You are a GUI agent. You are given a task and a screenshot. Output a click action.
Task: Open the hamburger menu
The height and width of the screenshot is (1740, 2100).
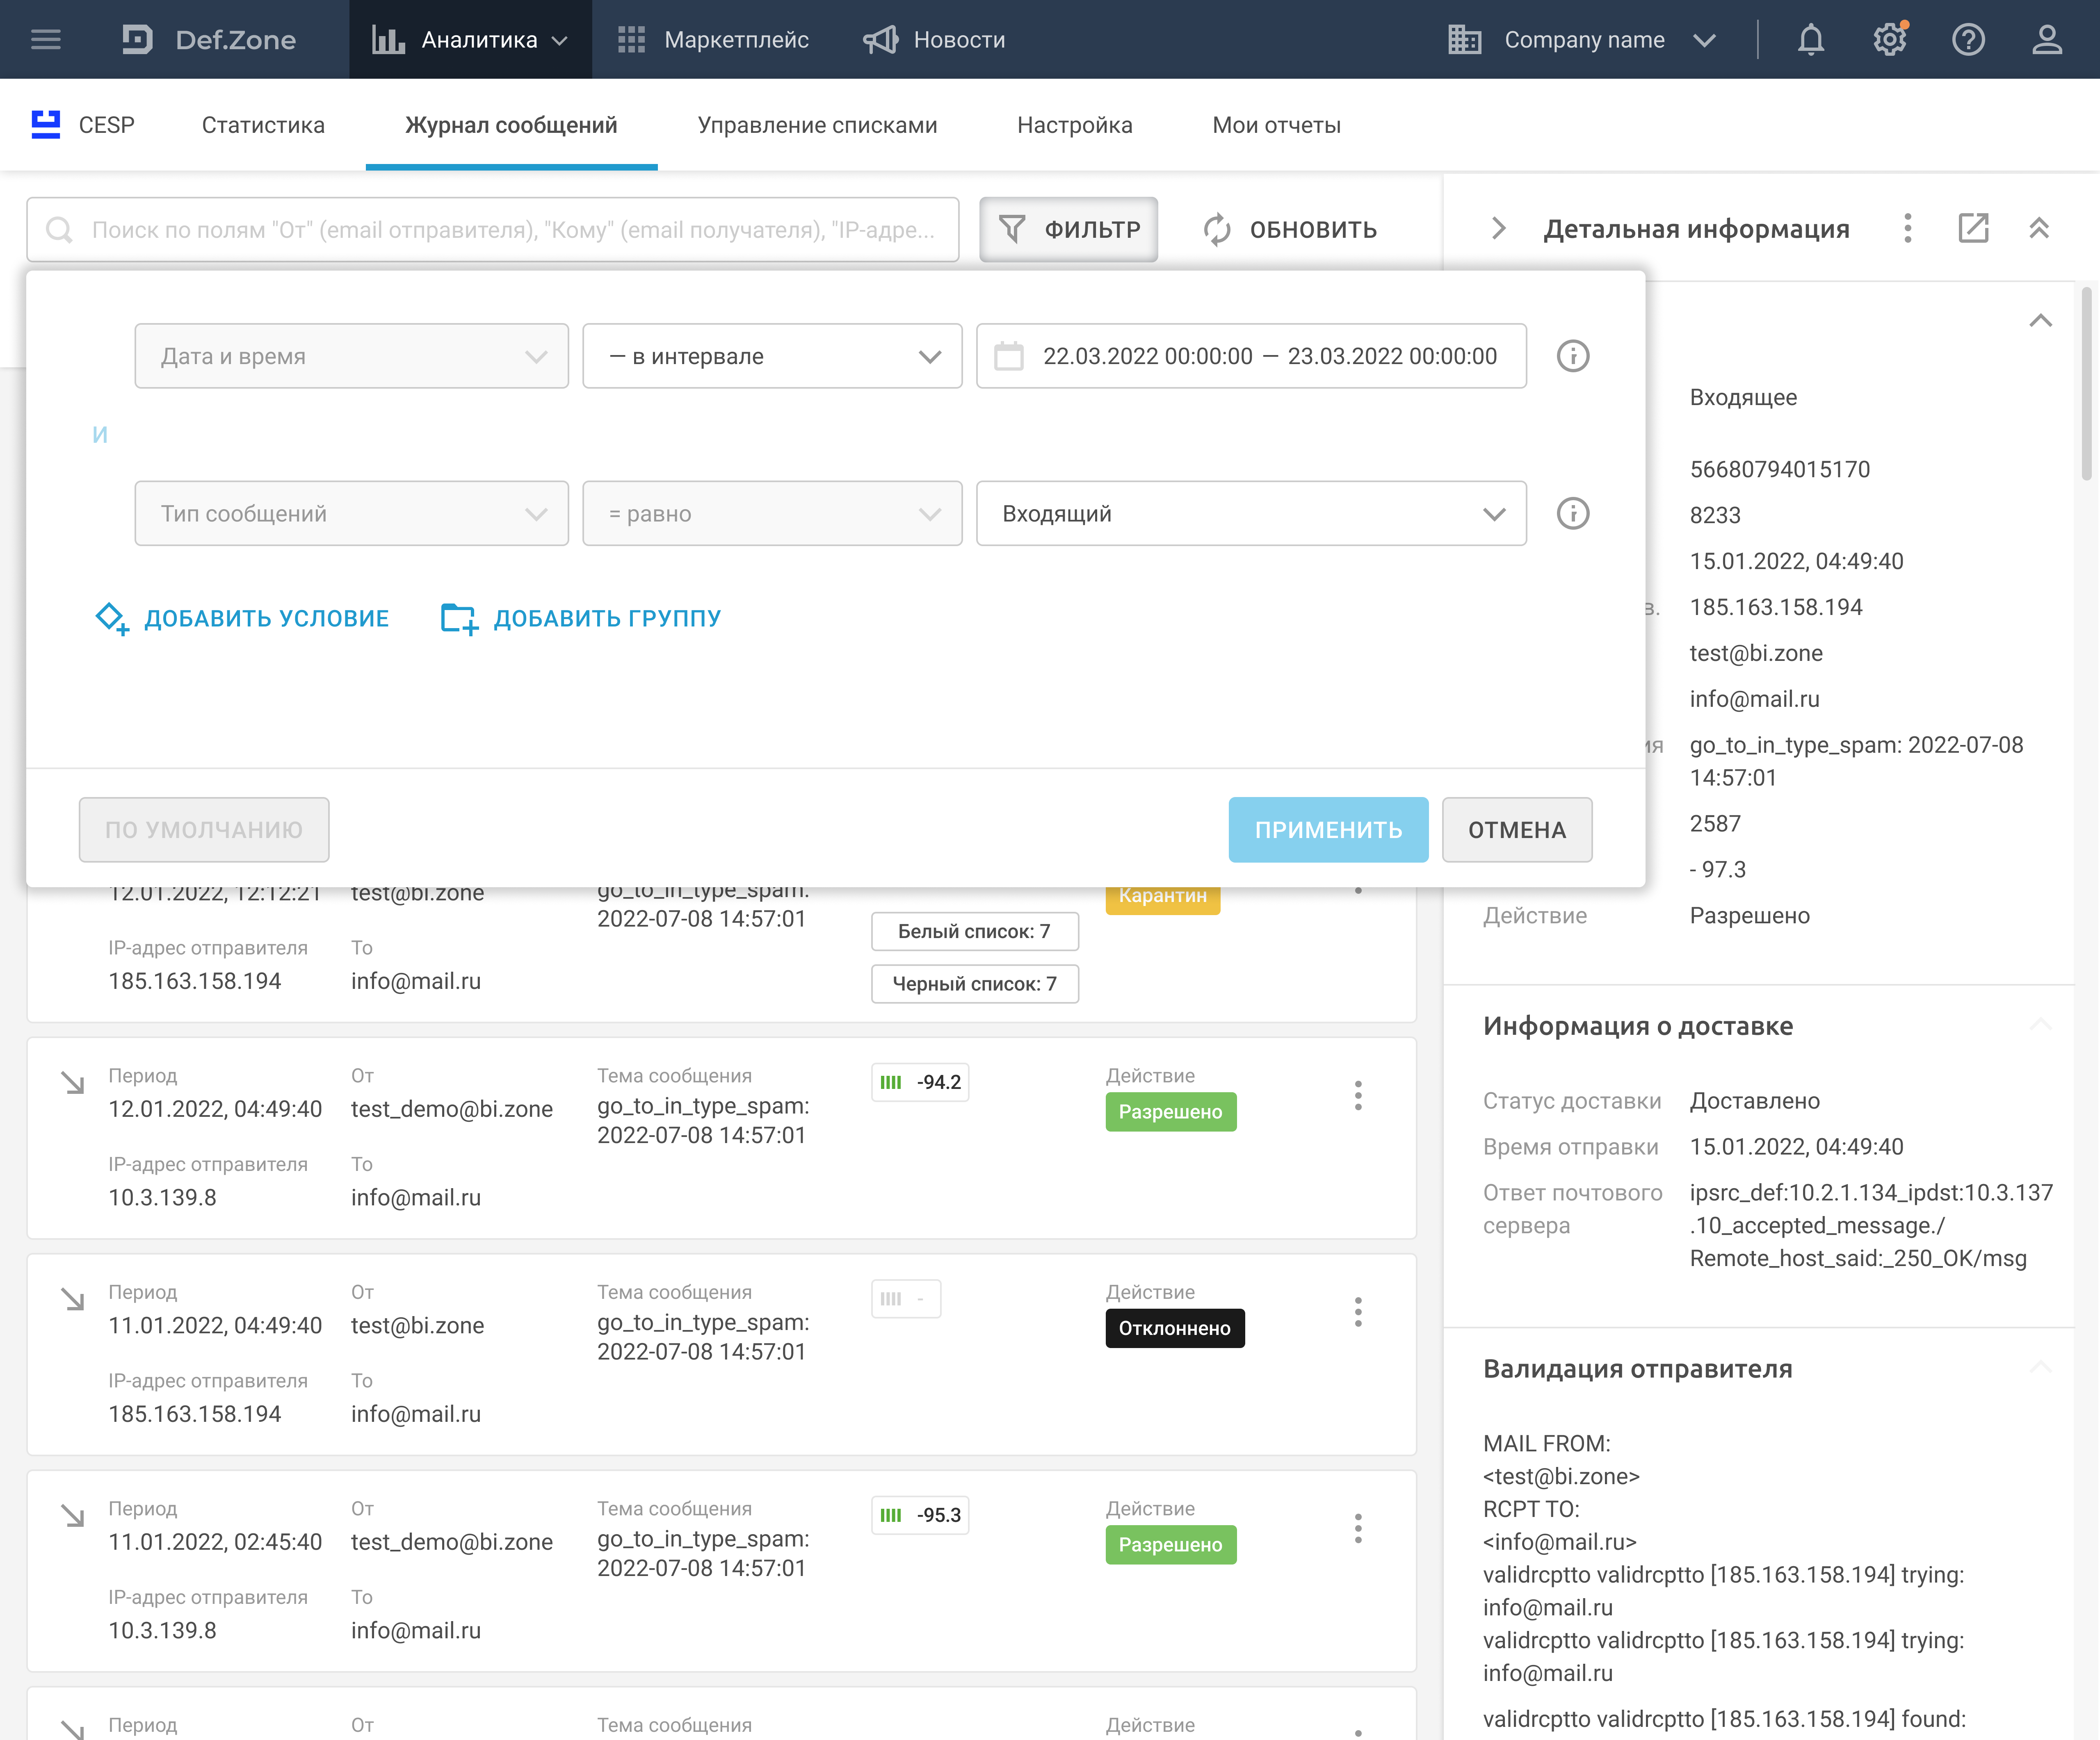coord(46,40)
